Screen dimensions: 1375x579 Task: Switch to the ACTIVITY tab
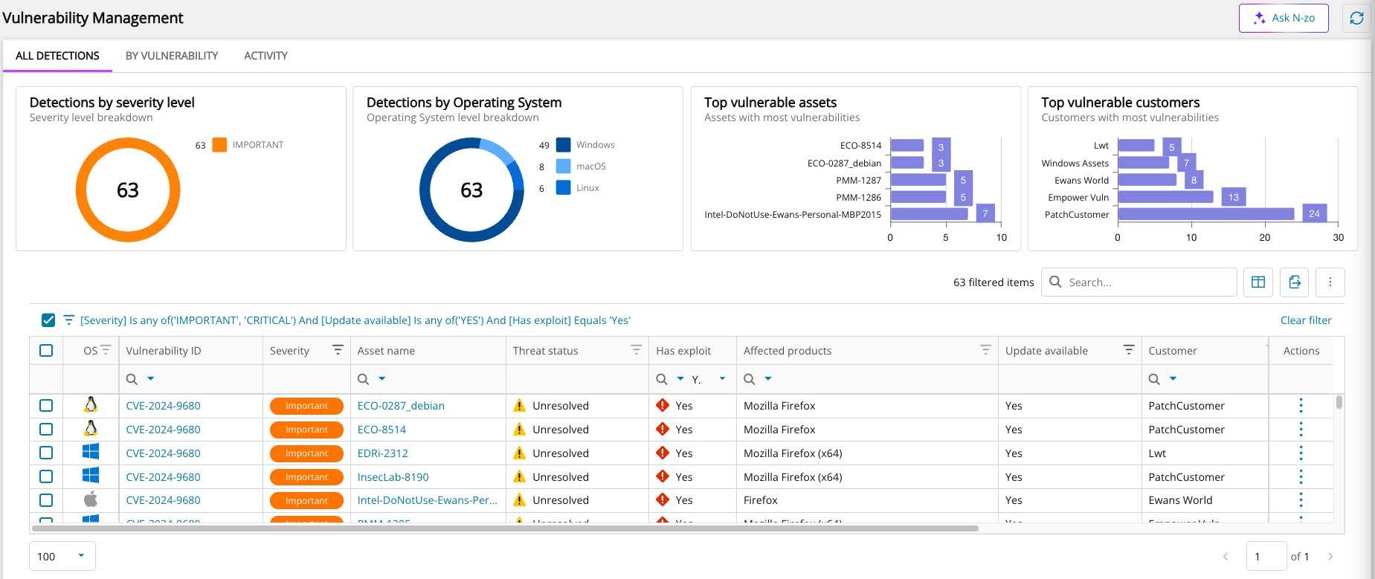point(265,56)
